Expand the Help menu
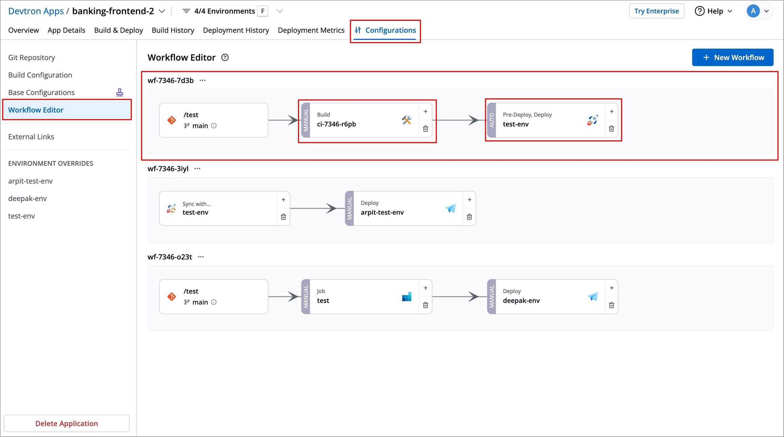Screen dimensions: 784x437 [x=714, y=11]
